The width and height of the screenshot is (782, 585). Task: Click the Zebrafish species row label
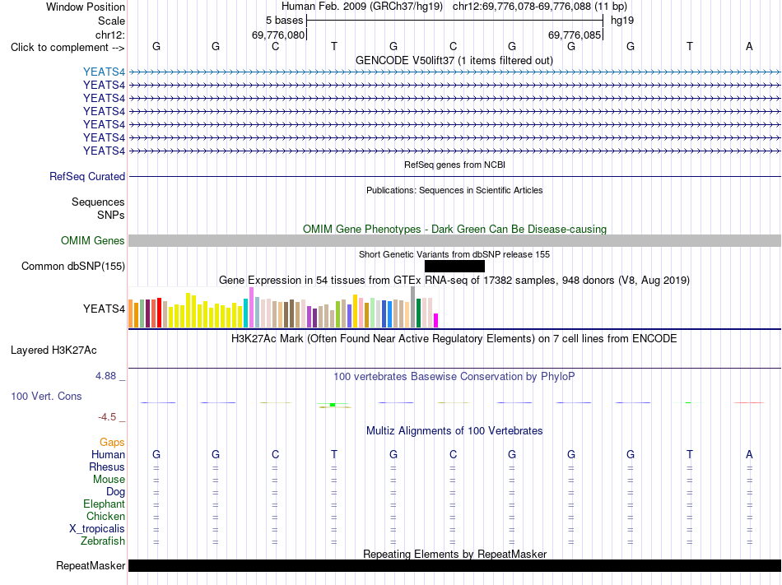coord(103,541)
